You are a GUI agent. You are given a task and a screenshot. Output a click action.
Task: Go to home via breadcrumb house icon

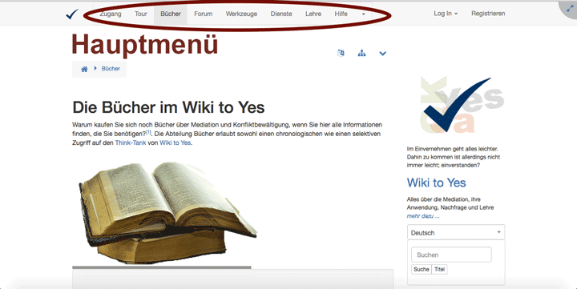pos(84,69)
